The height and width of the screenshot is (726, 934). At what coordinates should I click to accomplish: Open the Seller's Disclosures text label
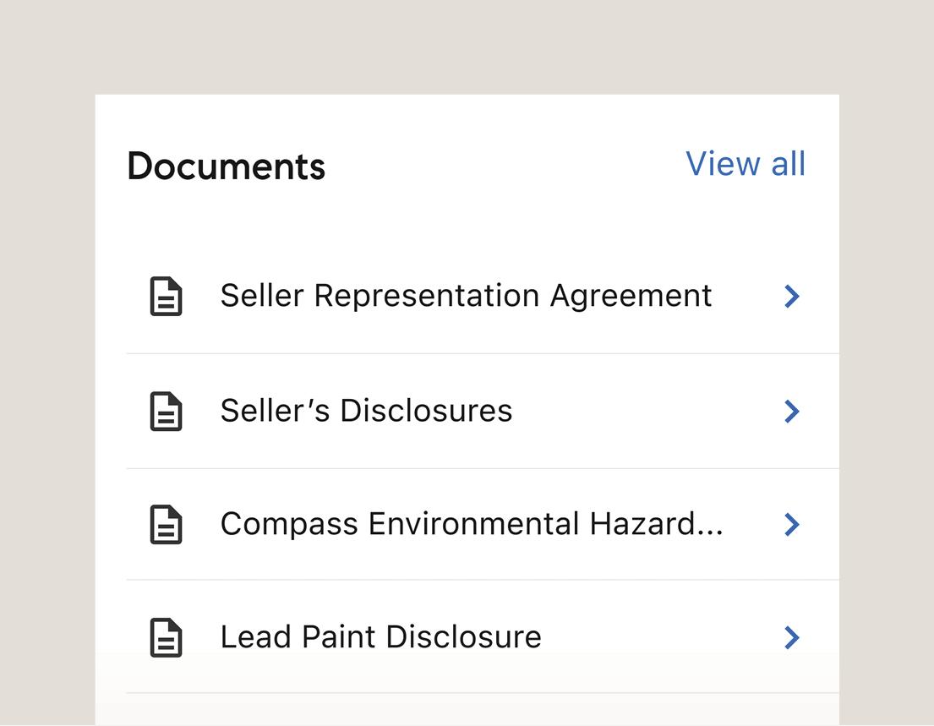pyautogui.click(x=366, y=411)
